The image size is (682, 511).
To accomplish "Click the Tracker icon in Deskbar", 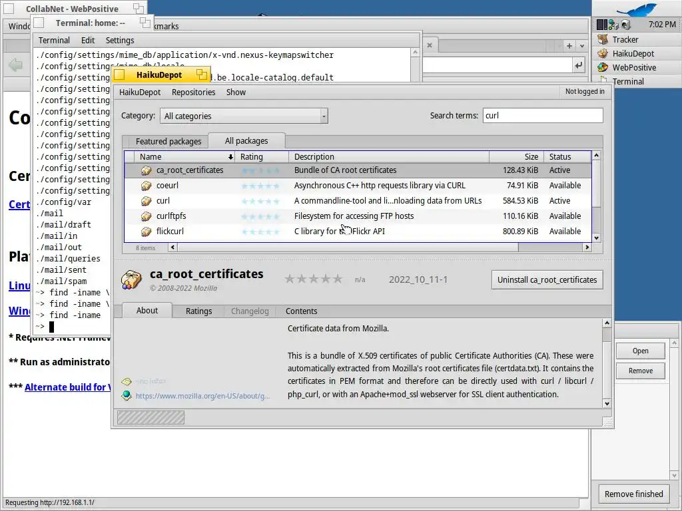I will (603, 39).
